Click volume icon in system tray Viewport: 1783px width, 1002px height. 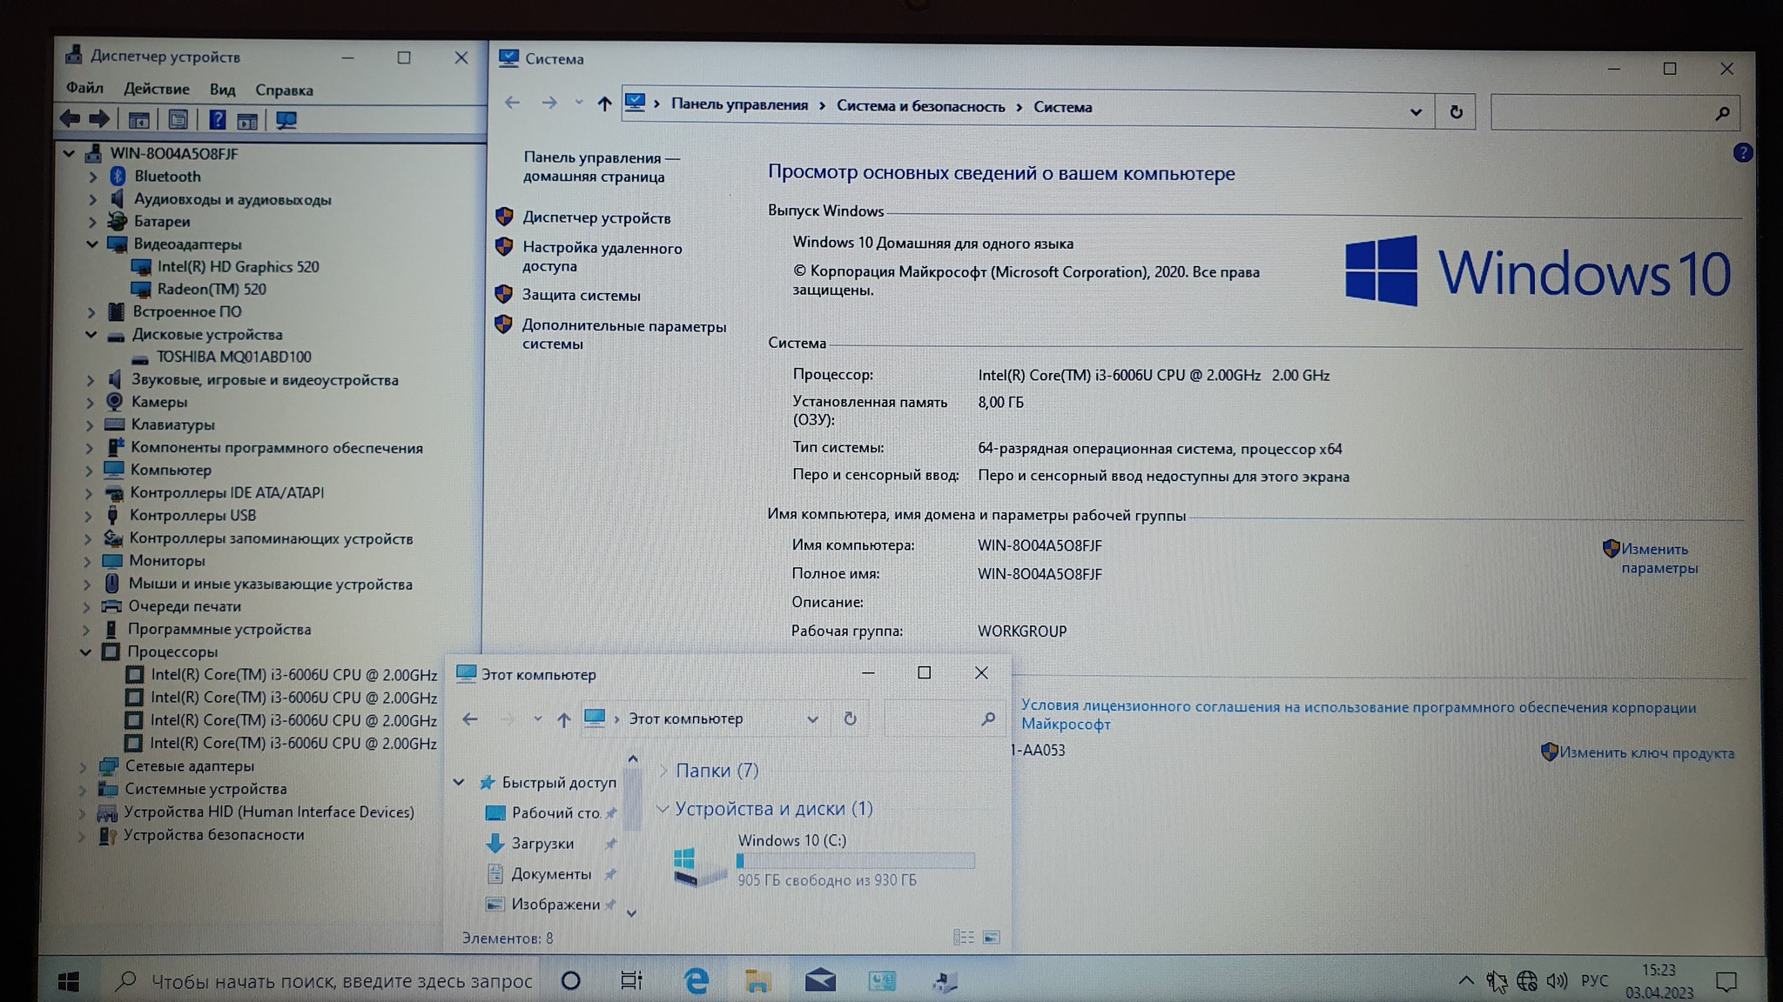click(x=1557, y=981)
